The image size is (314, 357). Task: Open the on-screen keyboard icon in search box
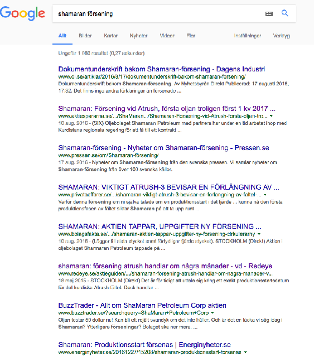pyautogui.click(x=269, y=14)
